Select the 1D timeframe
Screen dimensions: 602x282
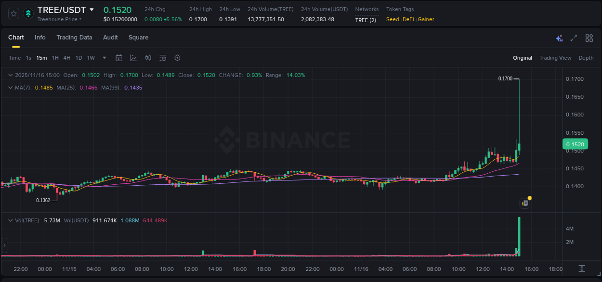pos(79,58)
